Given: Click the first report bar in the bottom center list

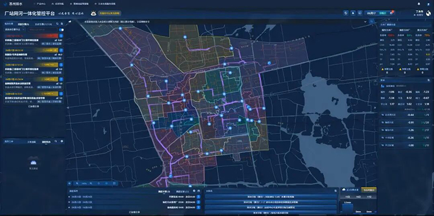Looking at the screenshot, I should 271,197.
